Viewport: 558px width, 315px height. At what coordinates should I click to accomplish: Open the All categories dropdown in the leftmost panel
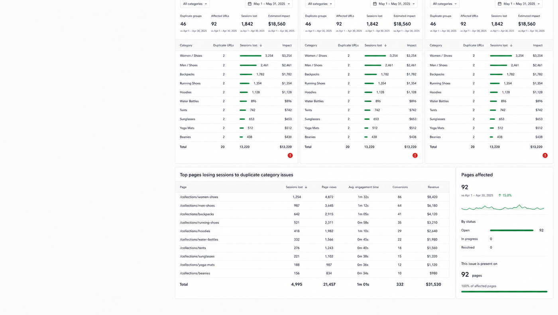195,4
